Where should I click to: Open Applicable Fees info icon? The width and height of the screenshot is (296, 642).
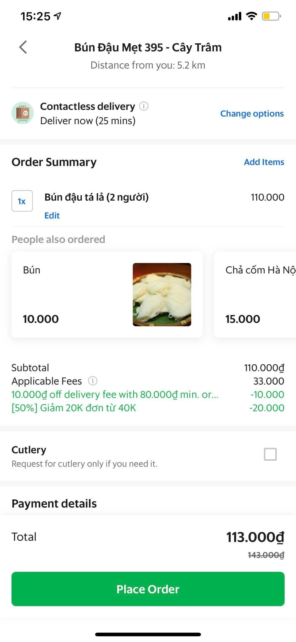point(93,381)
